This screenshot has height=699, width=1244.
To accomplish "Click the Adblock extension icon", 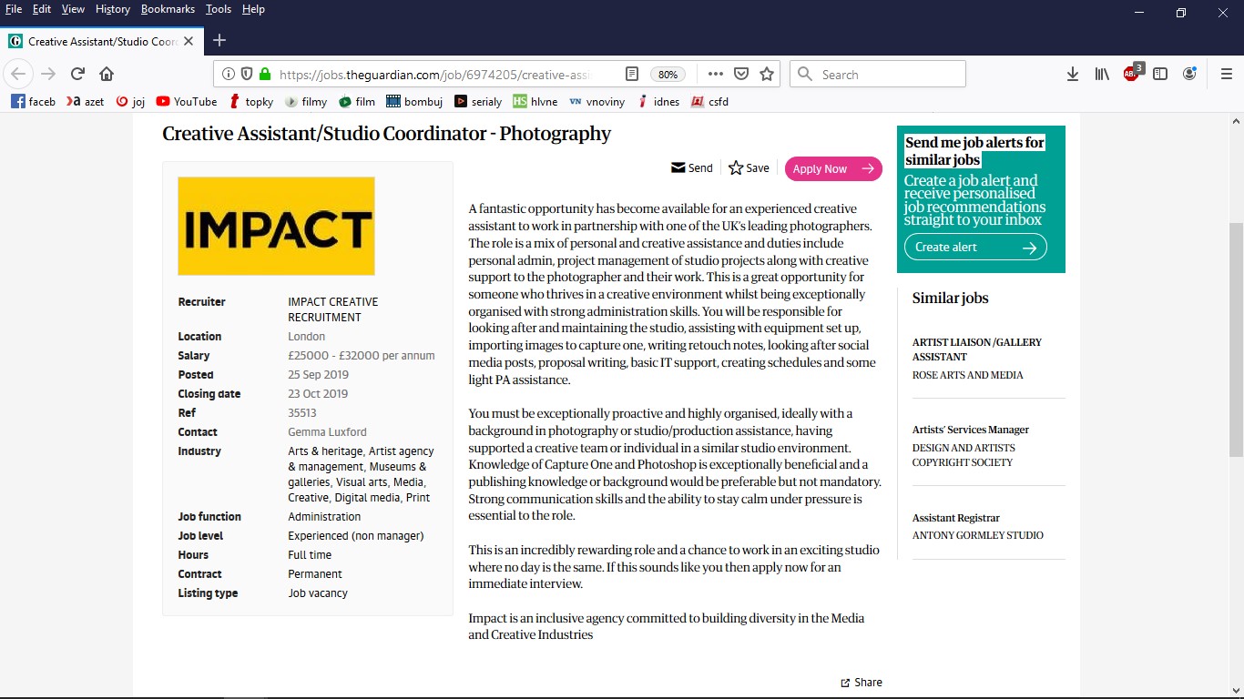I will (1132, 73).
